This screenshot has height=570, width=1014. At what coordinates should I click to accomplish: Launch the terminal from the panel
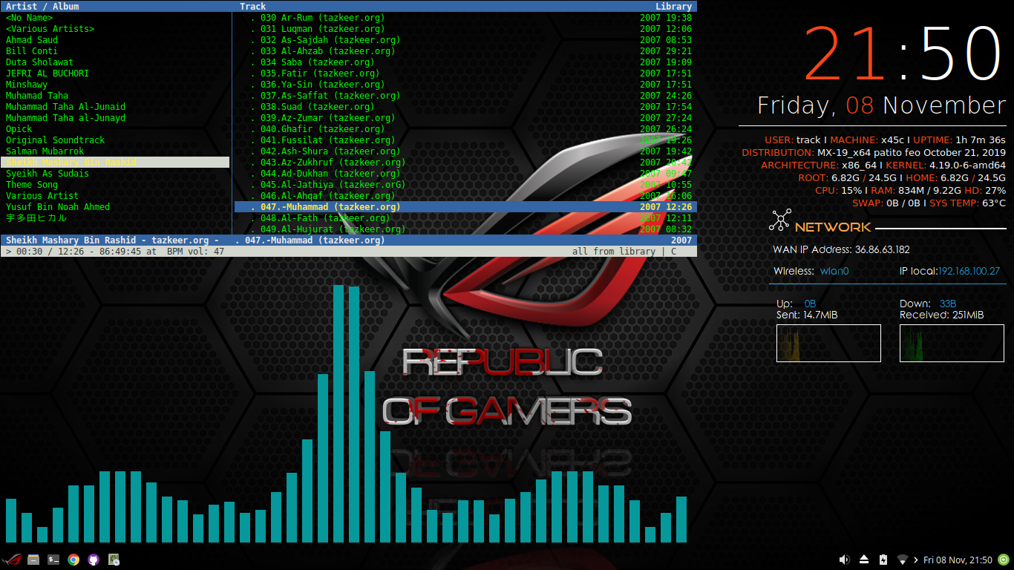[x=53, y=560]
